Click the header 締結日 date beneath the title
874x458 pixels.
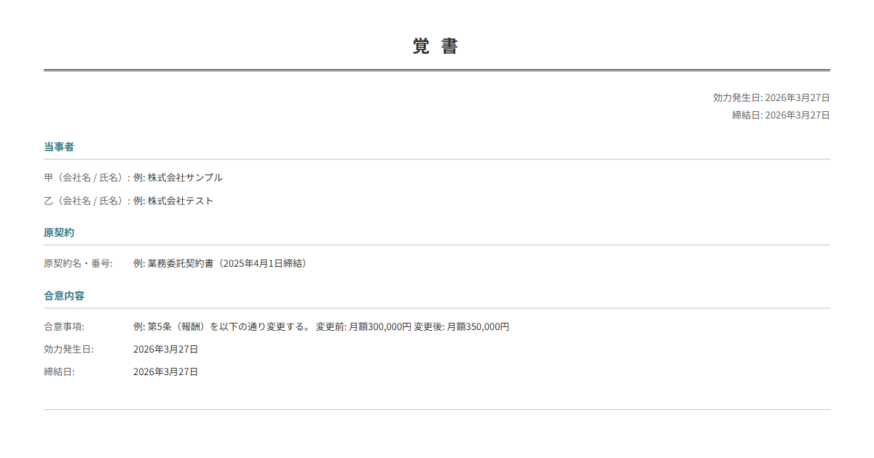780,115
